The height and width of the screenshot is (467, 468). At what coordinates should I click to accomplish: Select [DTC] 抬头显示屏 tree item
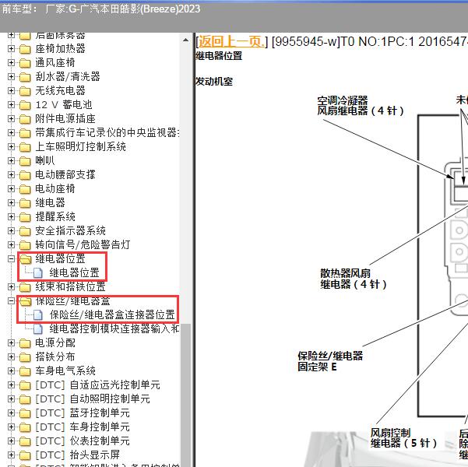coord(78,455)
